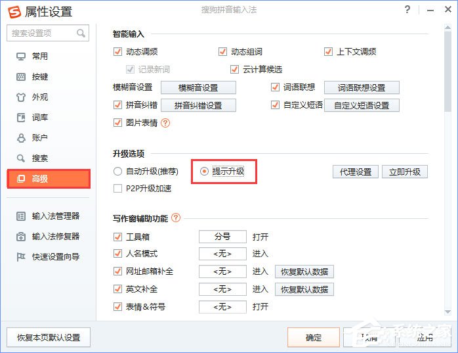The image size is (458, 353).
Task: Toggle the 网址邮箱补全 checkbox
Action: point(117,271)
